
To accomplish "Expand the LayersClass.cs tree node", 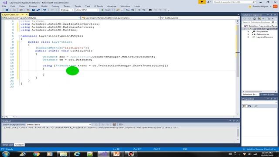I will 248,37.
